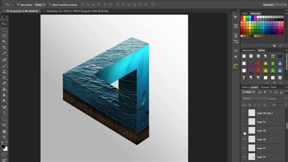Switch to the Channels tab
This screenshot has width=288, height=162.
(x=265, y=87)
